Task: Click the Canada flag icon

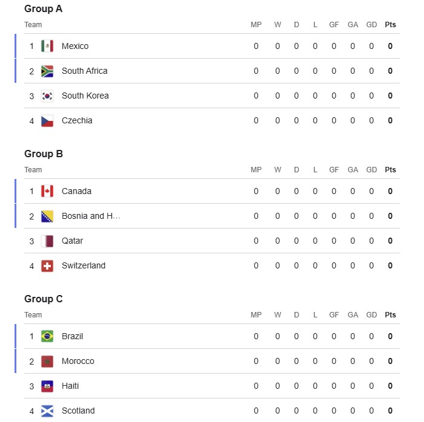Action: pyautogui.click(x=47, y=191)
